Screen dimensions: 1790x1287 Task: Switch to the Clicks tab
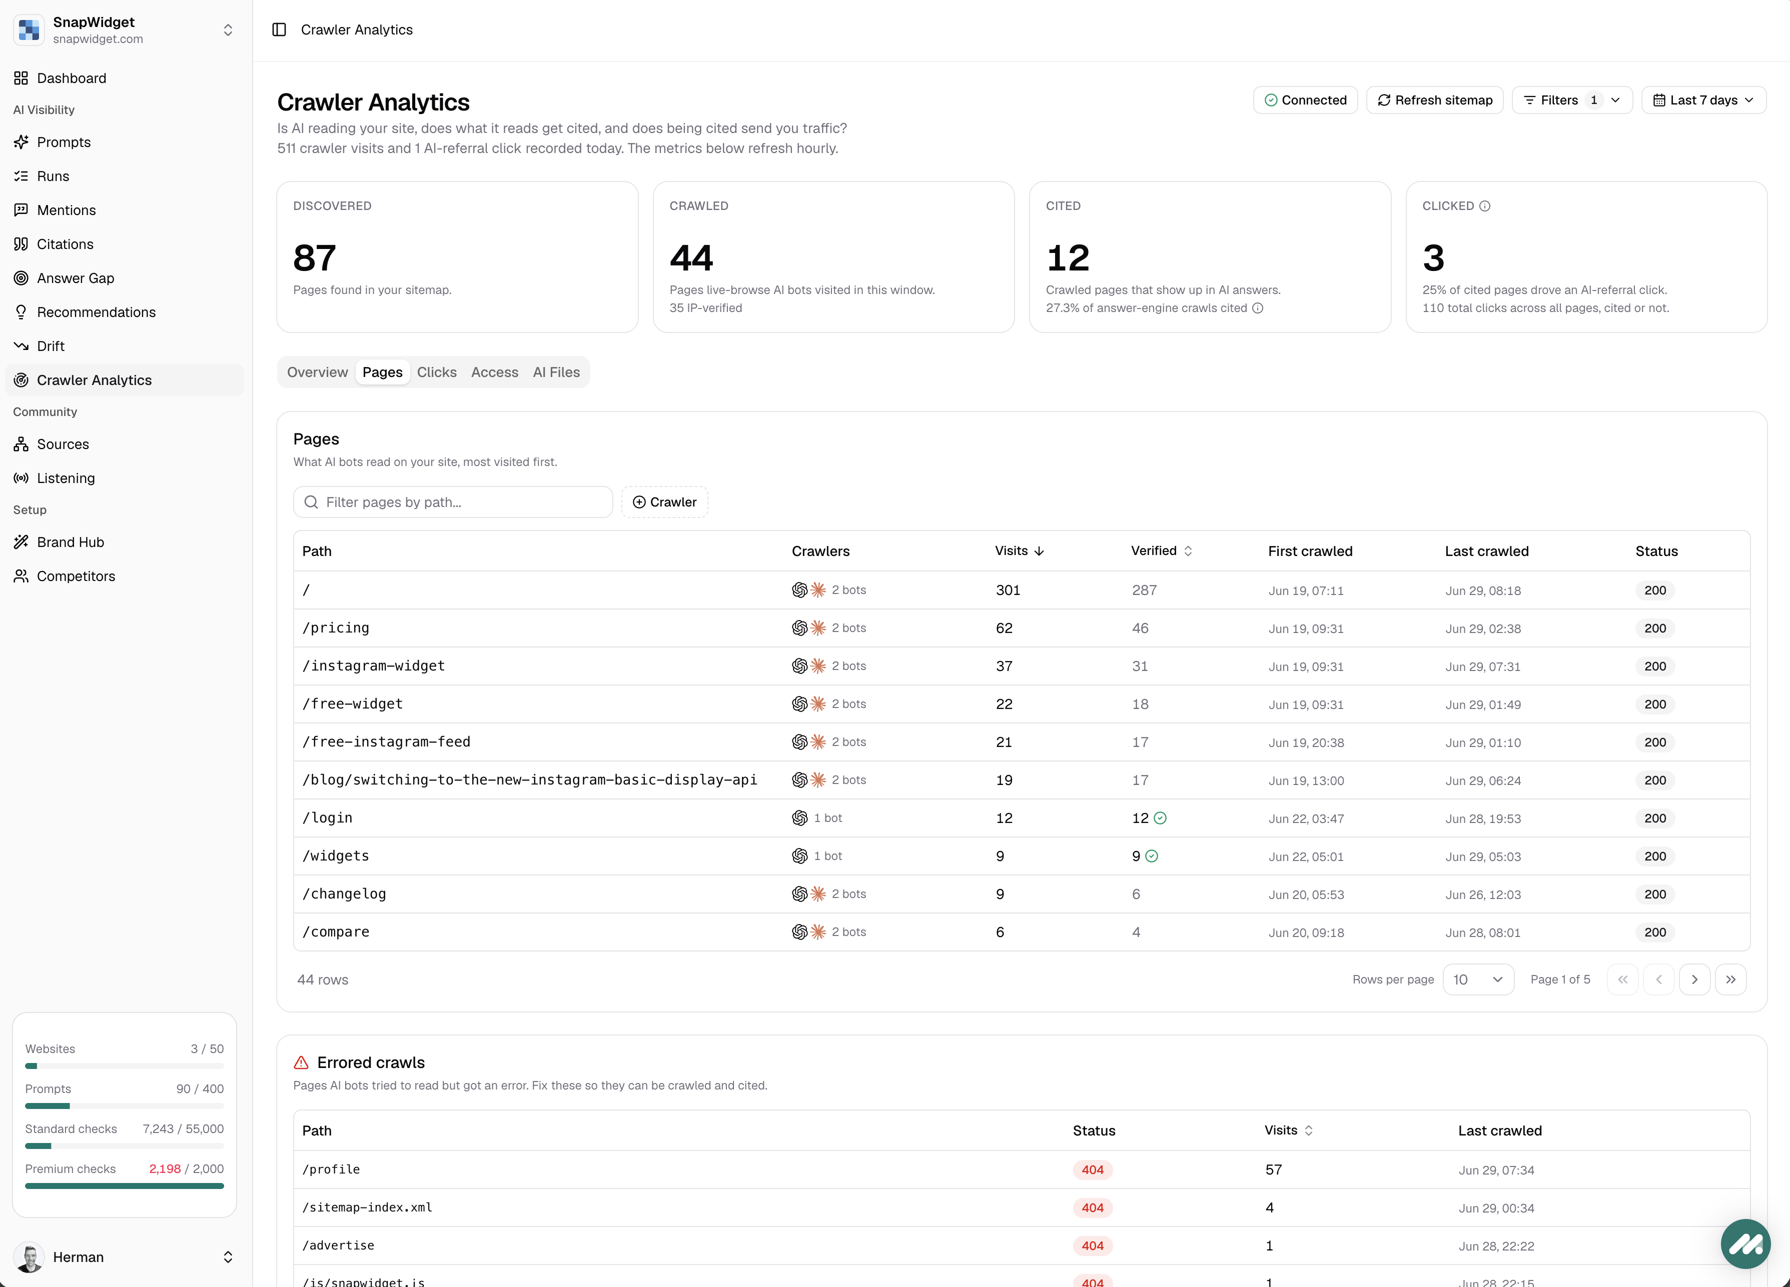click(x=436, y=372)
